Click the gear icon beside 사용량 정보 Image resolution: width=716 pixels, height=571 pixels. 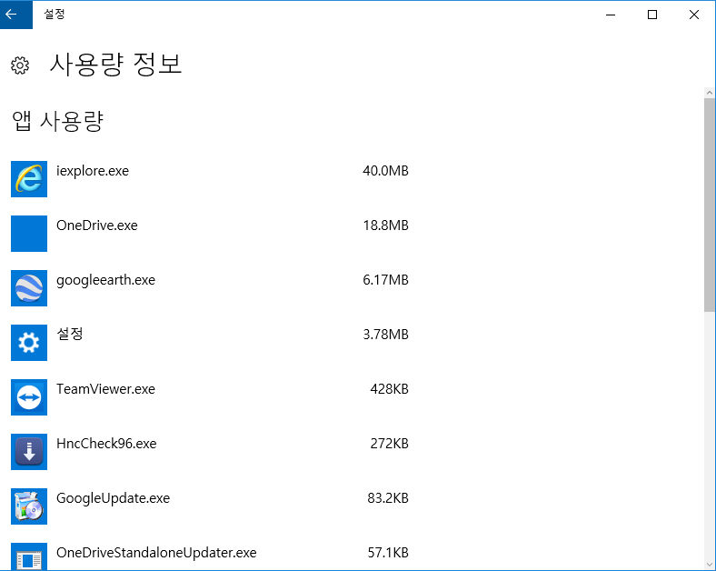(20, 65)
